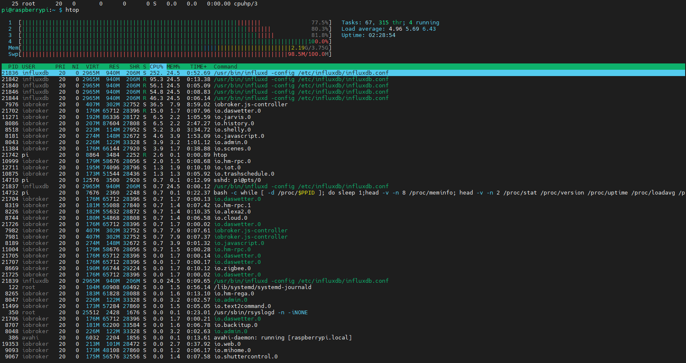Select the htop process row owned by pi

click(220, 155)
